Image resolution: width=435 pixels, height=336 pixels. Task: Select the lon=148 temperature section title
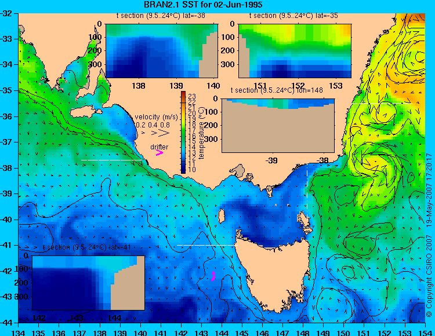pos(277,90)
